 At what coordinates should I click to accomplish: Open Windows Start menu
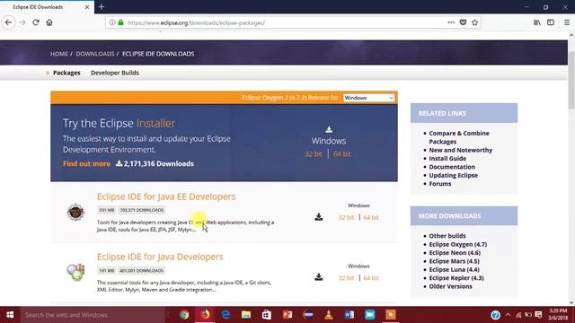[10, 315]
